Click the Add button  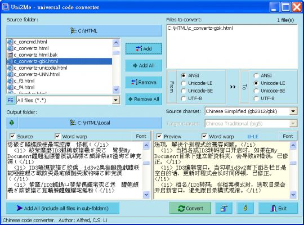click(x=144, y=48)
